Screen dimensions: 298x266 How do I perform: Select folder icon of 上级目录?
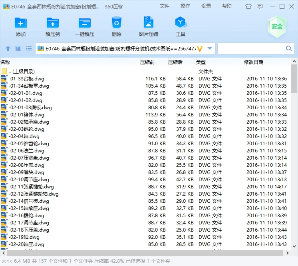(x=4, y=71)
